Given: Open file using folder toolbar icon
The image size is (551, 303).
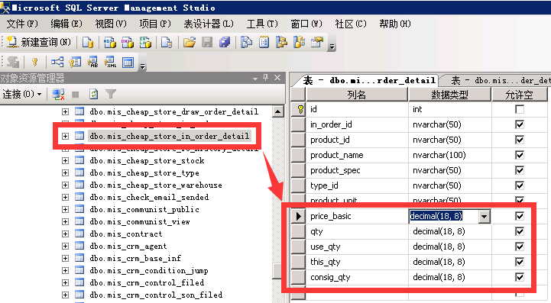Looking at the screenshot, I should 190,43.
